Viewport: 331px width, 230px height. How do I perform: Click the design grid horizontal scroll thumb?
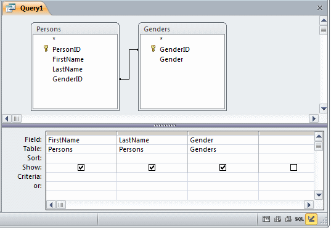pos(60,205)
